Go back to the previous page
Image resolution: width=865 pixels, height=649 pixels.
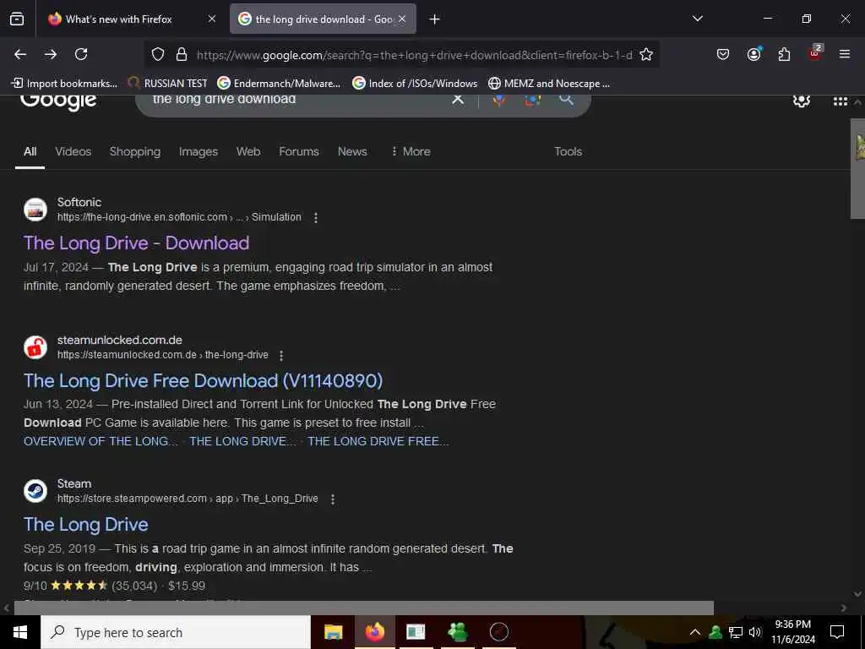20,54
